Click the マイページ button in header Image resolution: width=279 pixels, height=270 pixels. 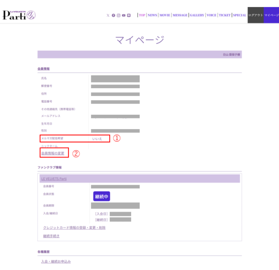click(272, 15)
